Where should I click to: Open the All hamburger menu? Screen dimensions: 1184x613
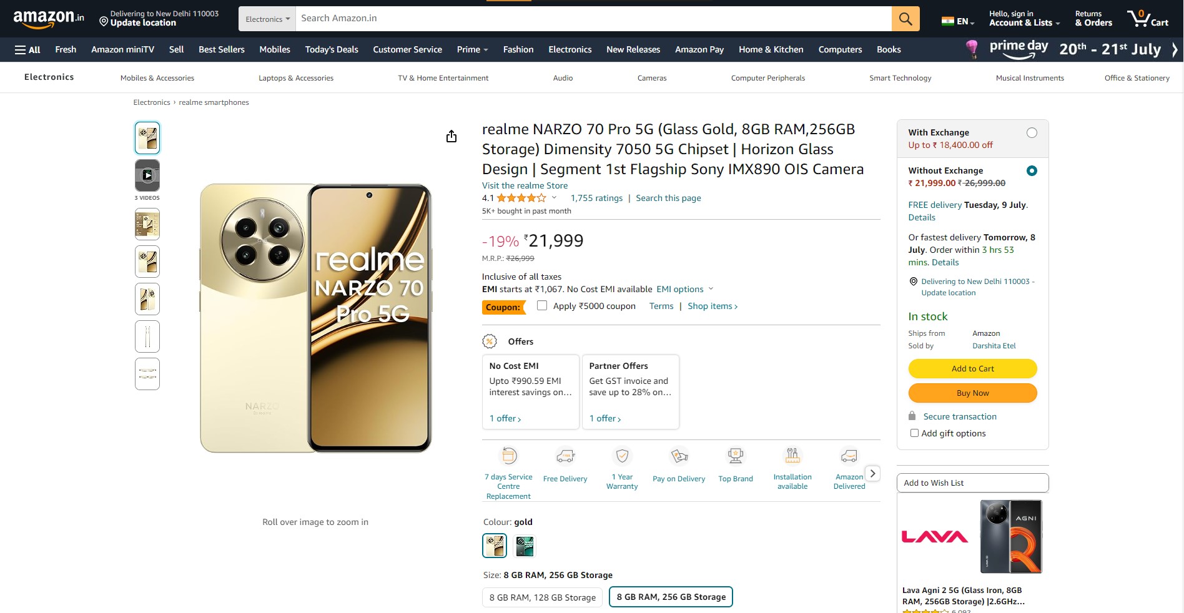pyautogui.click(x=27, y=50)
